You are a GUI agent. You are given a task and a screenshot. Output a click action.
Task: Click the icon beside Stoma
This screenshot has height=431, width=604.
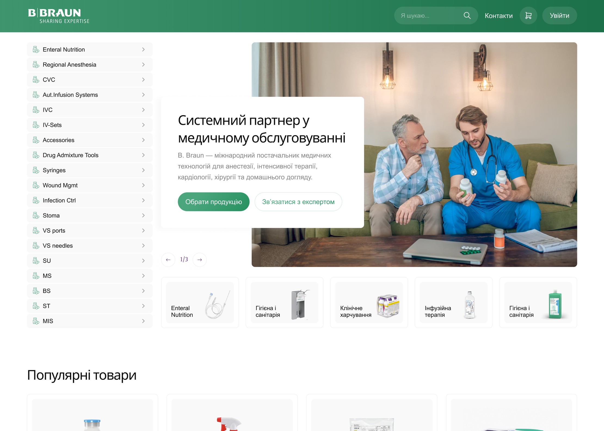(36, 215)
